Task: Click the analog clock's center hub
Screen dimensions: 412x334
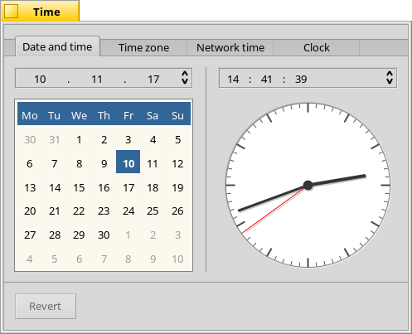Action: click(x=308, y=185)
